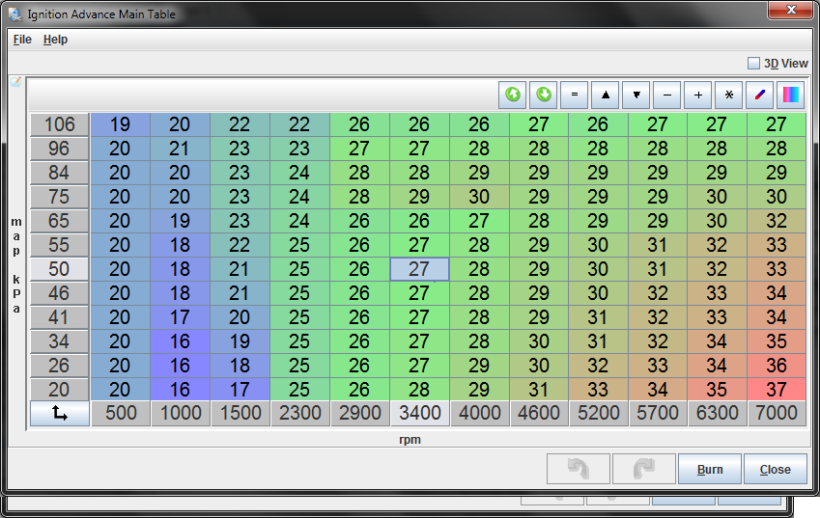Click the plus sign add button

(698, 95)
